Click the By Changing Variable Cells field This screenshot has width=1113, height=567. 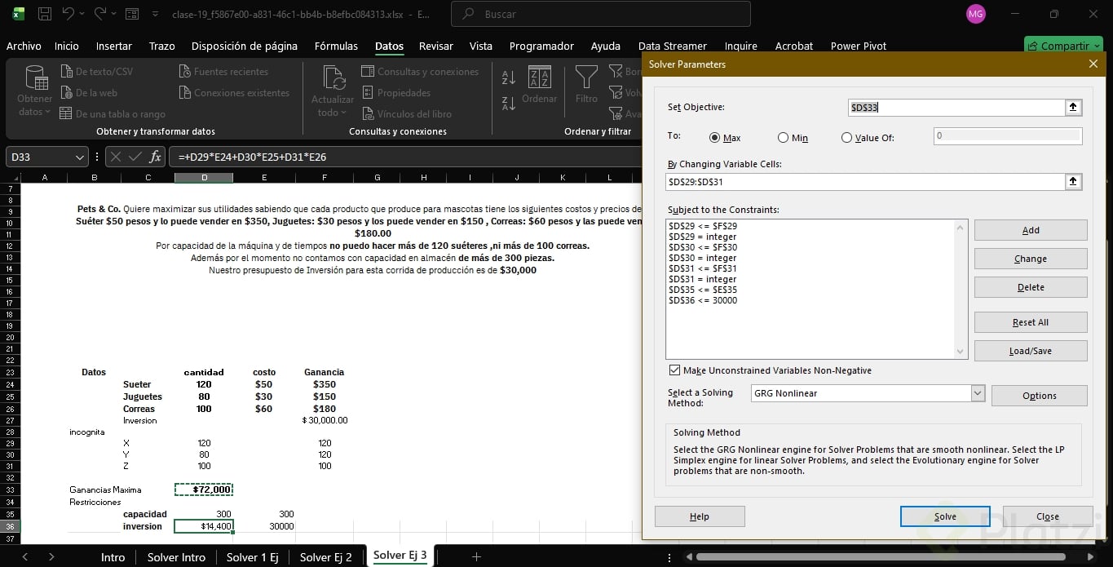tap(864, 182)
